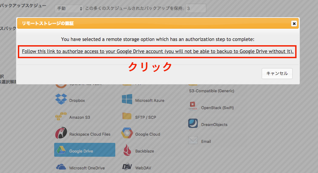Choose the Google Drive label
Screen dimensions: 318x173
tap(81, 151)
